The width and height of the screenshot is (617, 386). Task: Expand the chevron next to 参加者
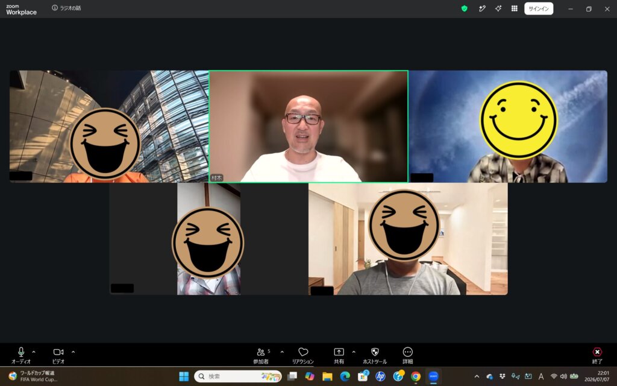[282, 352]
